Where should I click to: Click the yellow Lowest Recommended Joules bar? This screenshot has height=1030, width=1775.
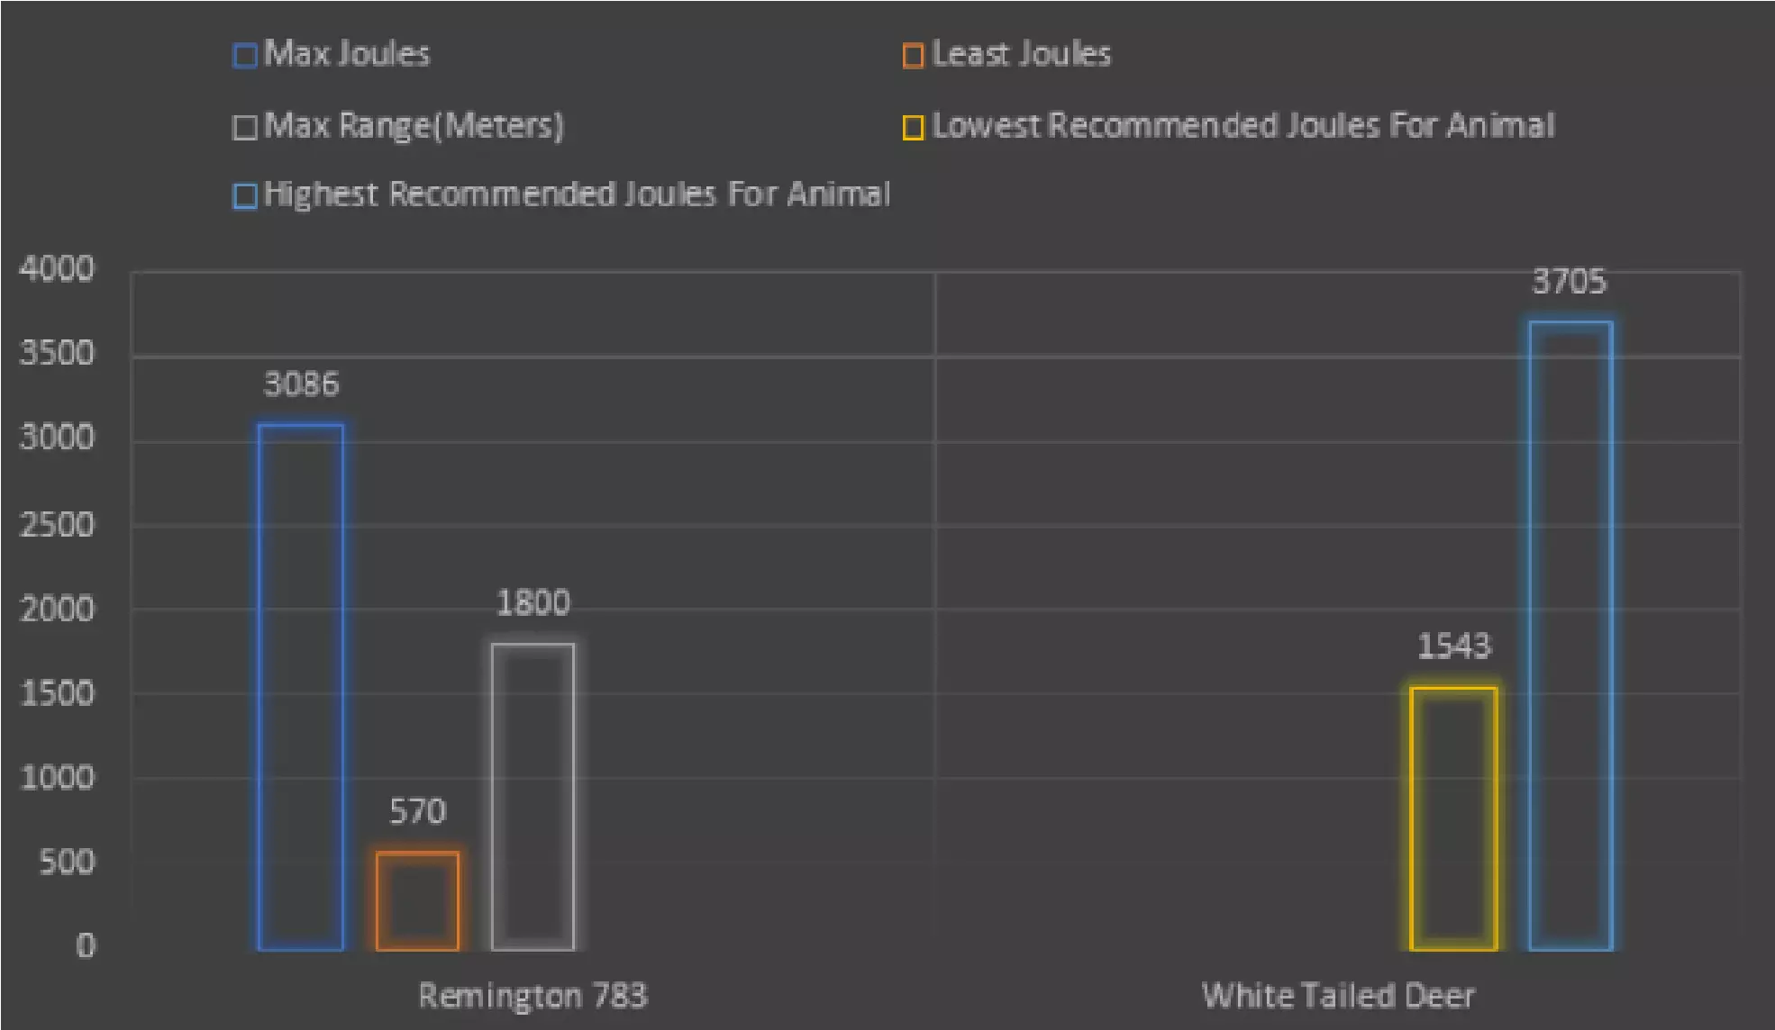pos(1453,818)
